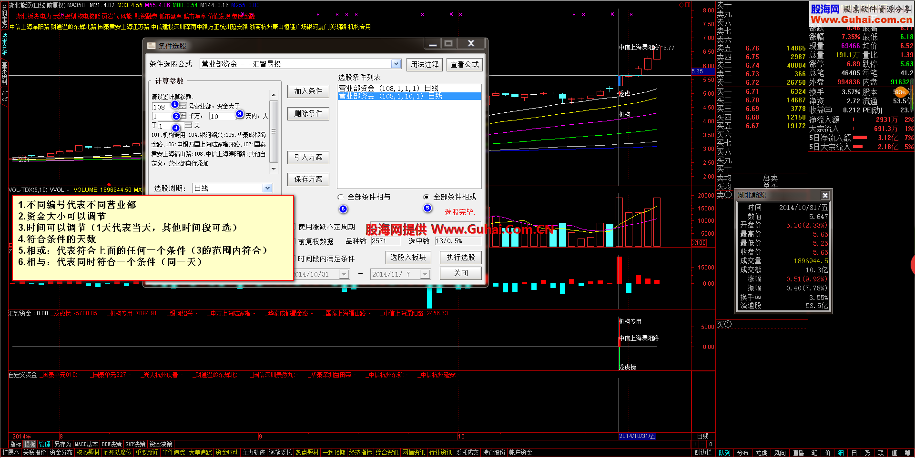Click the 0 reset button under 日线

[x=711, y=444]
